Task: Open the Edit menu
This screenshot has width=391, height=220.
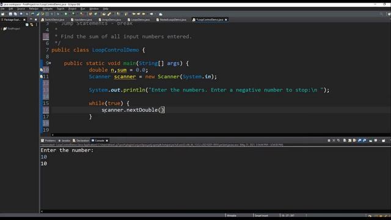Action: pos(11,9)
